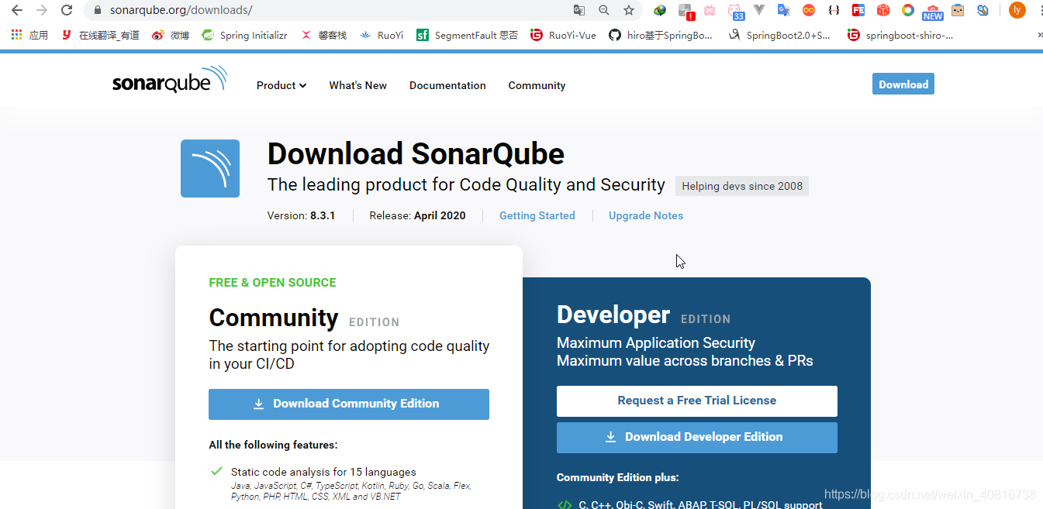Open the red FE extension icon

point(858,10)
